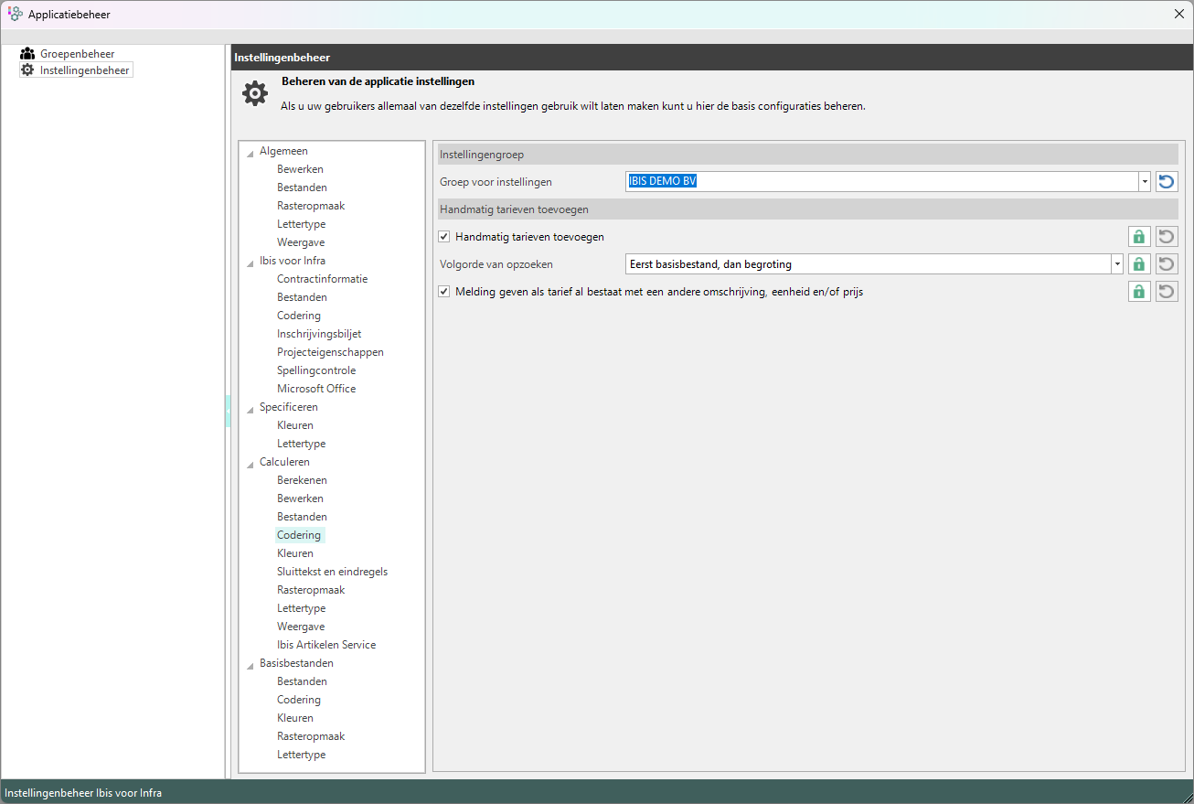Open Spellingcontrole settings page

click(316, 370)
